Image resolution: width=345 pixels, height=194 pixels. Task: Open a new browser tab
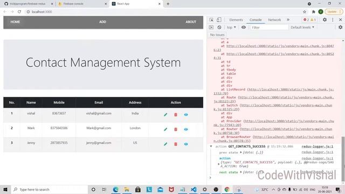[x=168, y=4]
